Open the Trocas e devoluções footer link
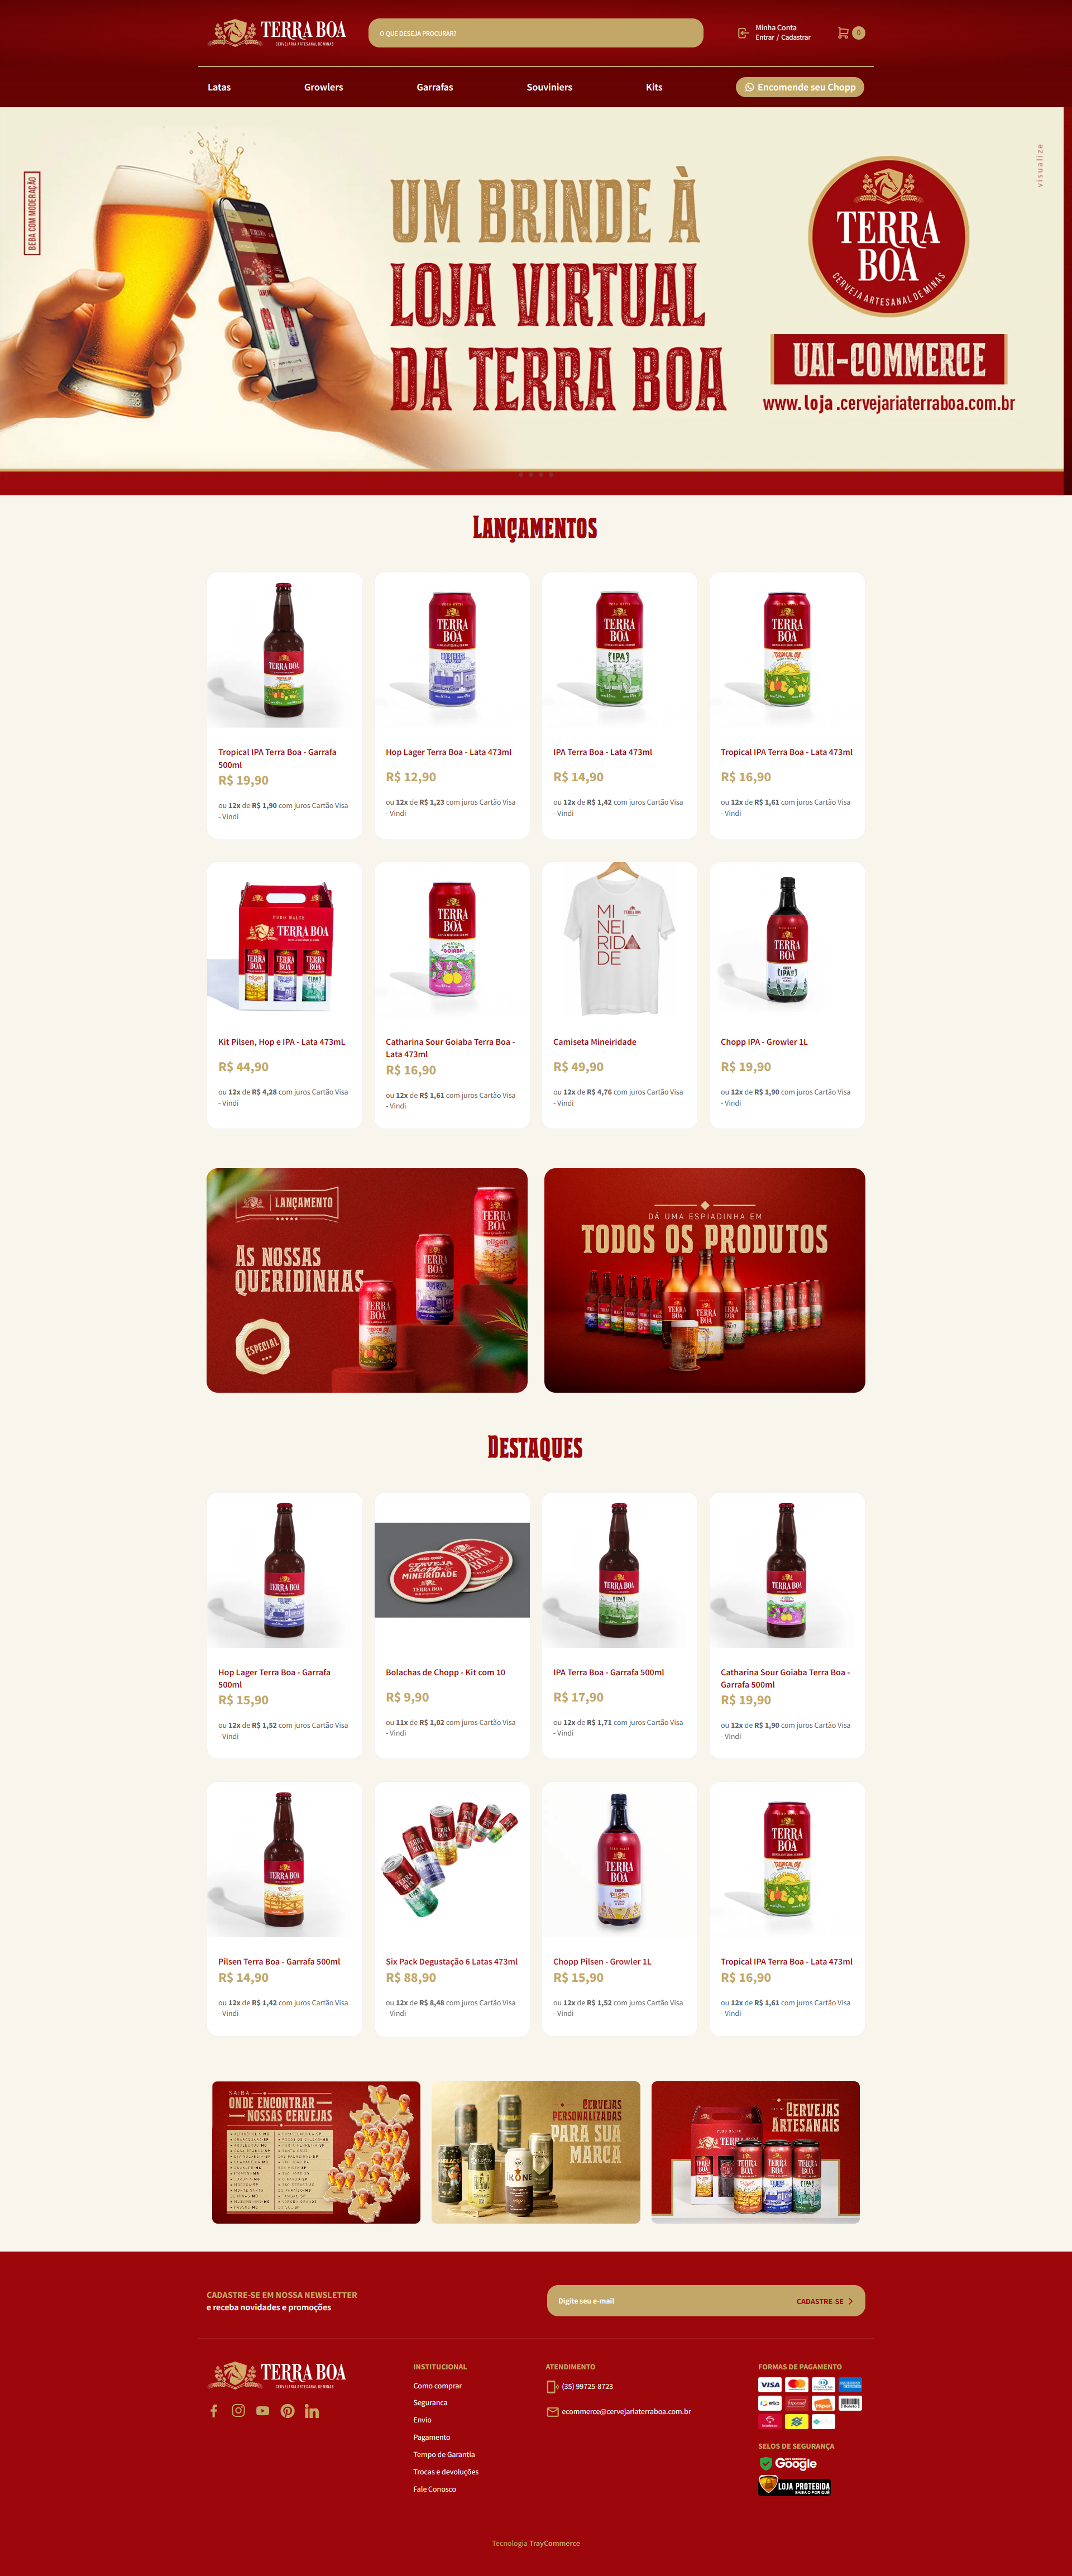Viewport: 1072px width, 2576px height. pyautogui.click(x=446, y=2471)
